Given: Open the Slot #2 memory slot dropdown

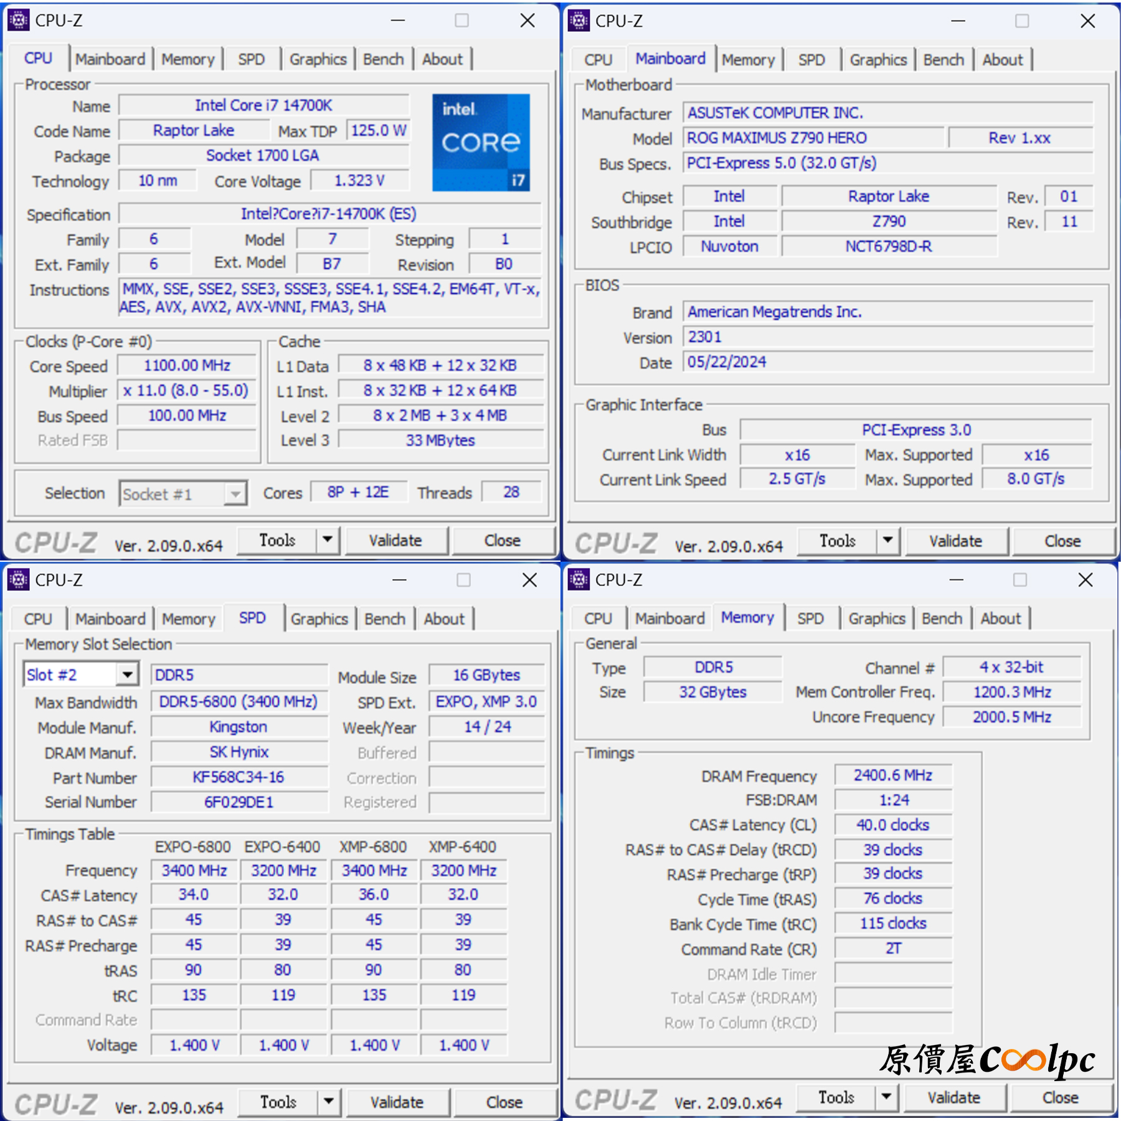Looking at the screenshot, I should (x=127, y=674).
